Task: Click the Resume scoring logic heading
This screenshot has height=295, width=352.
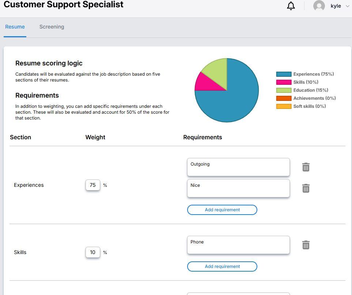Action: tap(49, 63)
